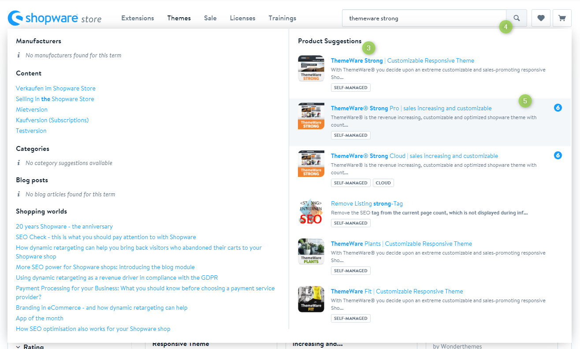Viewport: 580px width, 349px height.
Task: Open ThemeWare Fit theme link
Action: pyautogui.click(x=397, y=291)
